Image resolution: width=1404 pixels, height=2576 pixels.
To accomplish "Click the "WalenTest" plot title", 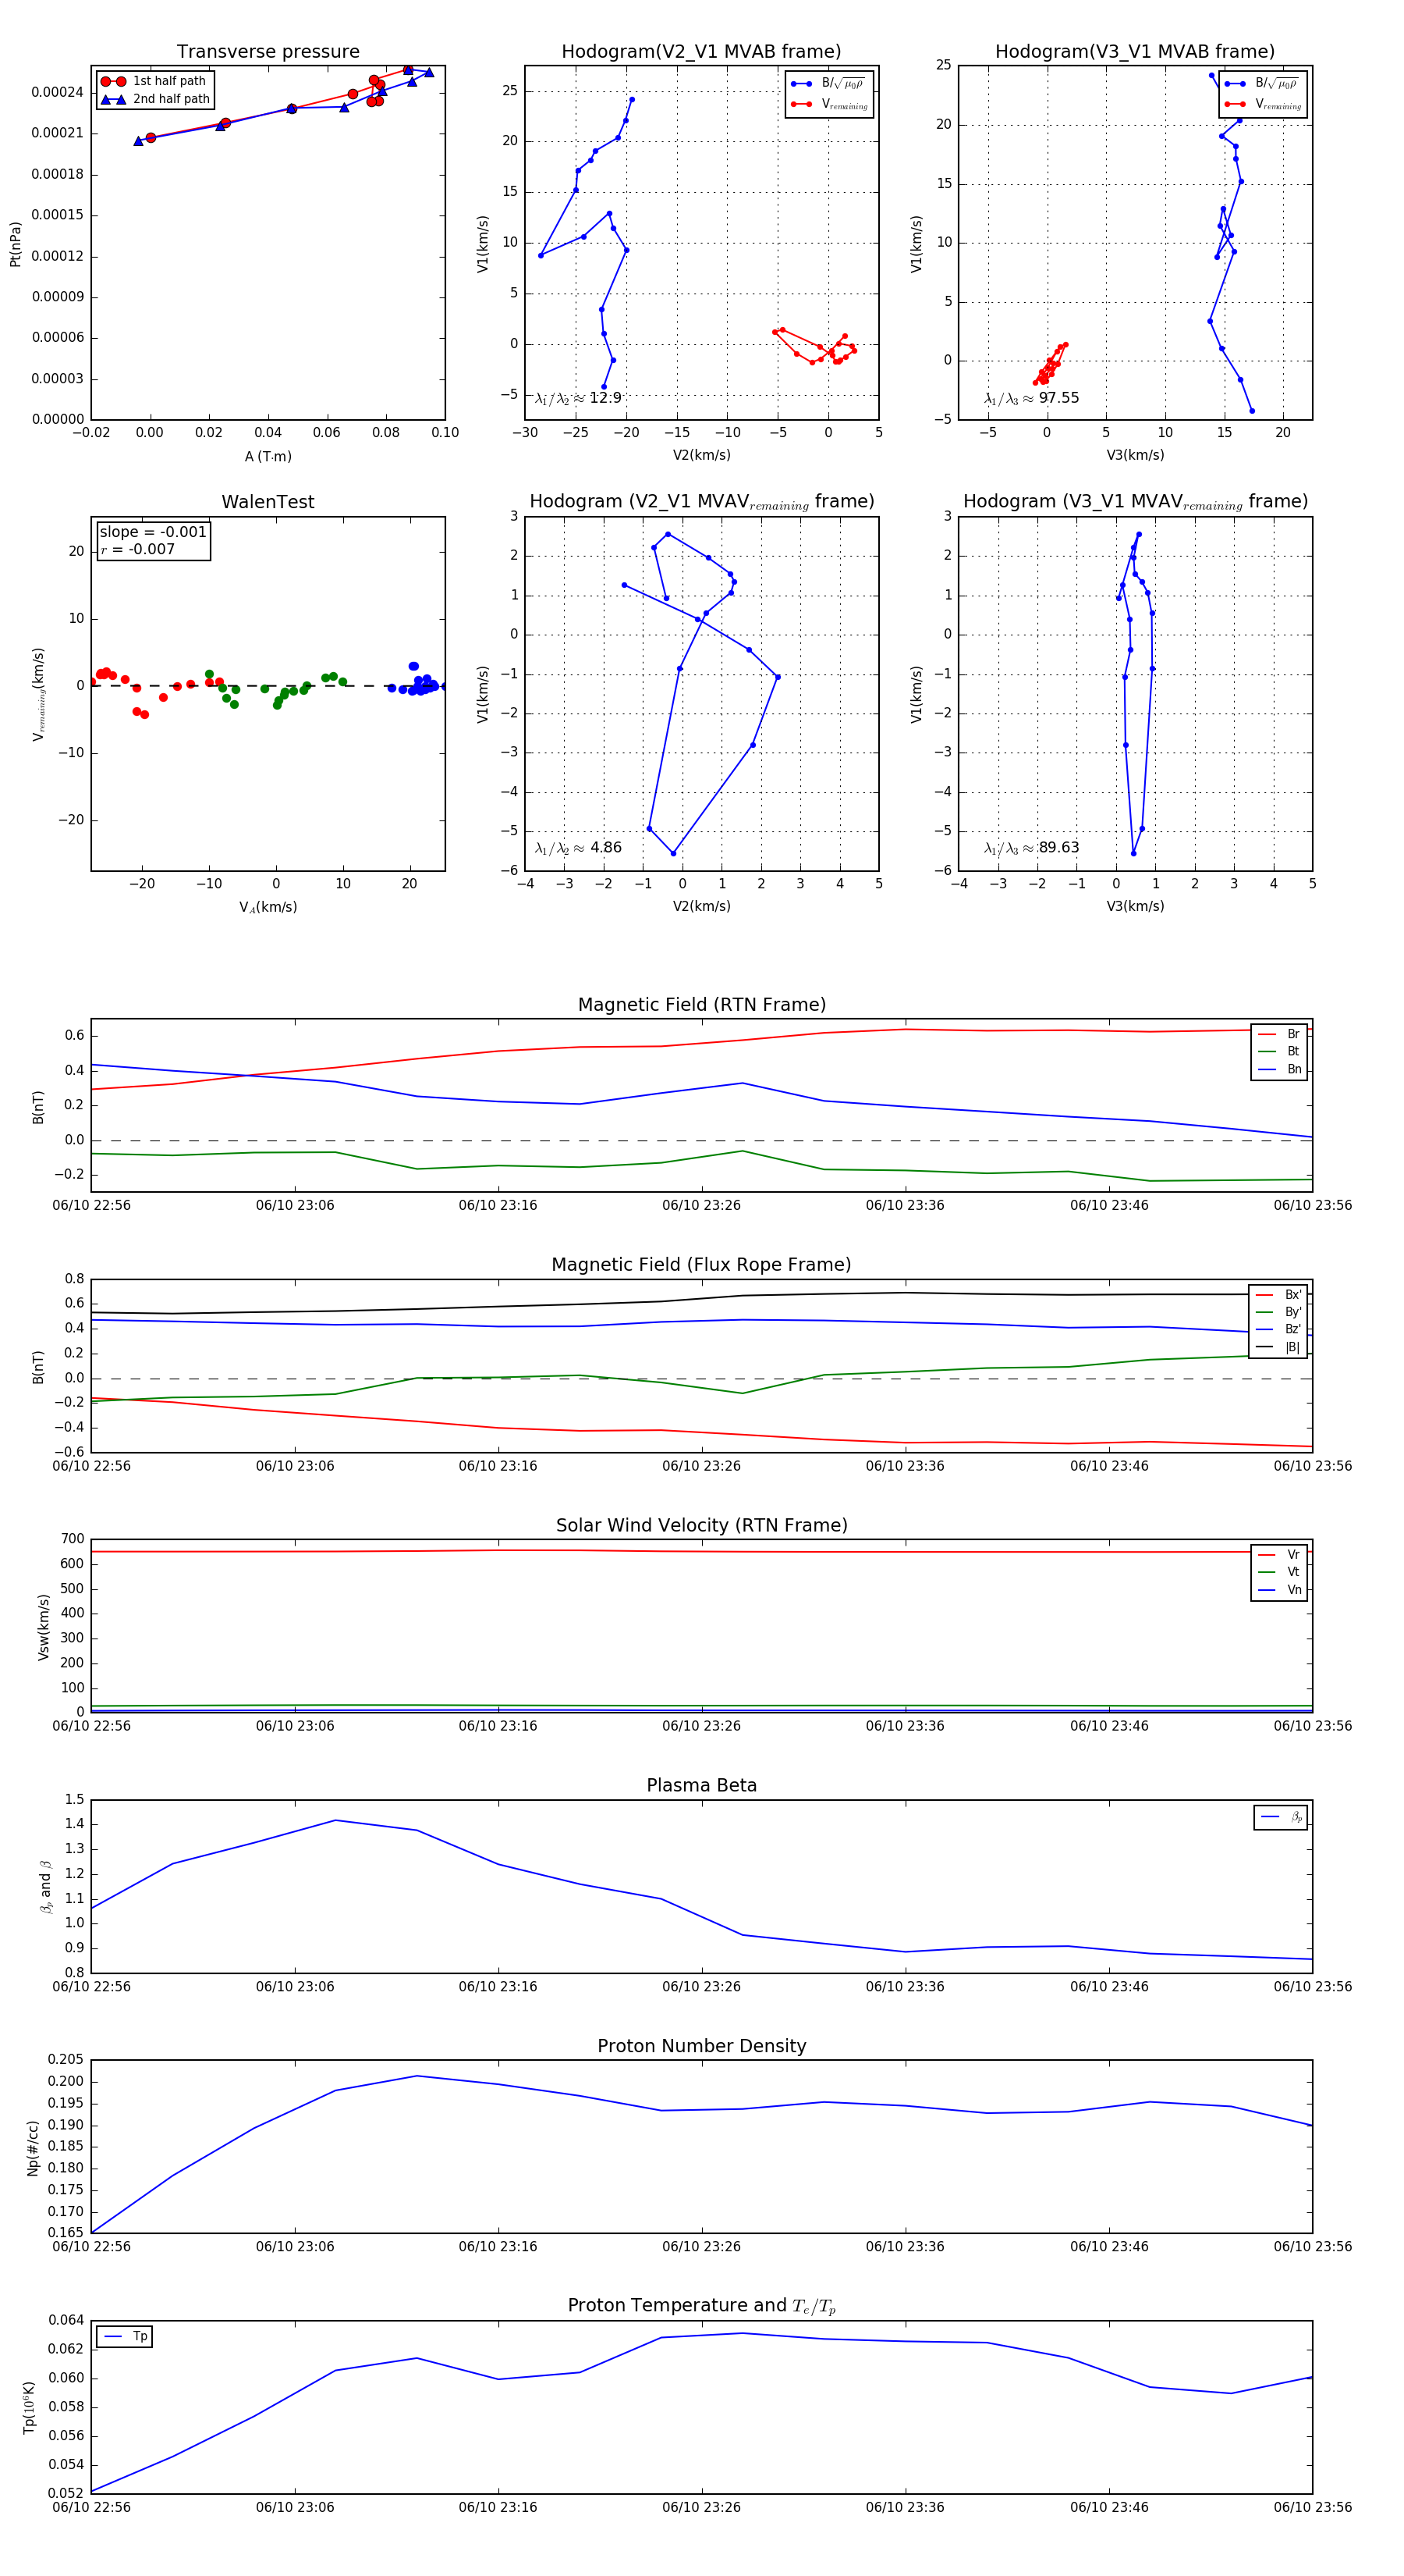I will 268,502.
